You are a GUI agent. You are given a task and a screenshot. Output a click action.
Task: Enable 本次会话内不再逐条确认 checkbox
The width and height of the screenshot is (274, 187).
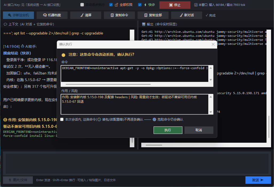click(62, 120)
